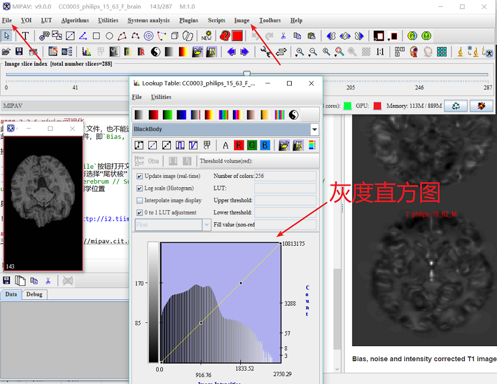Open the histogram LUT bar-chart icon
This screenshot has width=497, height=384.
click(x=86, y=52)
